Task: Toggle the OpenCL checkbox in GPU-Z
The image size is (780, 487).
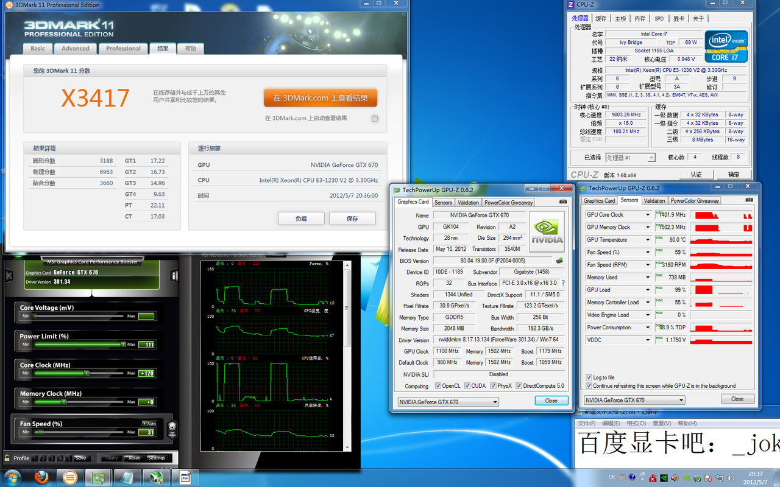Action: pyautogui.click(x=438, y=386)
